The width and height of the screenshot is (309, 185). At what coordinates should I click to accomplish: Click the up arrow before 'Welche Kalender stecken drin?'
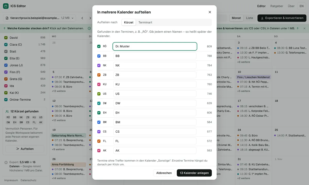pyautogui.click(x=5, y=28)
